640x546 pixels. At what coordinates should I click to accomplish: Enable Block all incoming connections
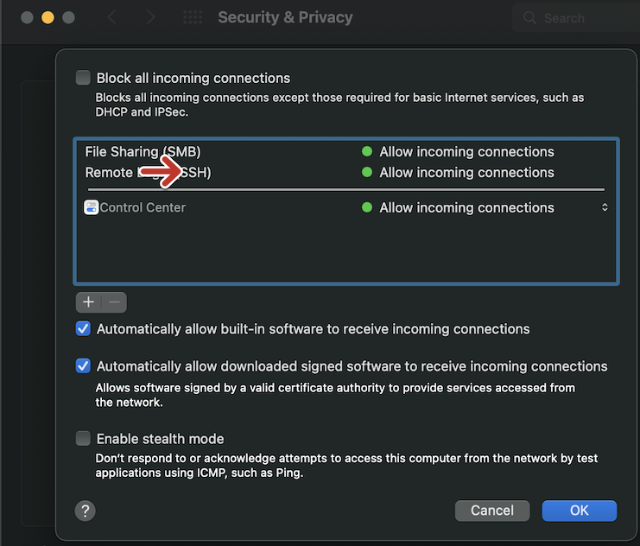tap(83, 78)
